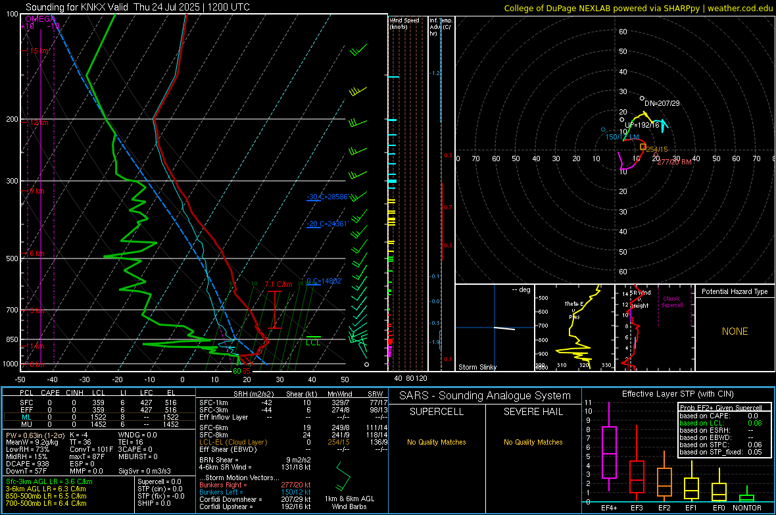Image resolution: width=776 pixels, height=515 pixels.
Task: Click 'No Quality Matches' under SEVERE HAIL
Action: click(533, 442)
